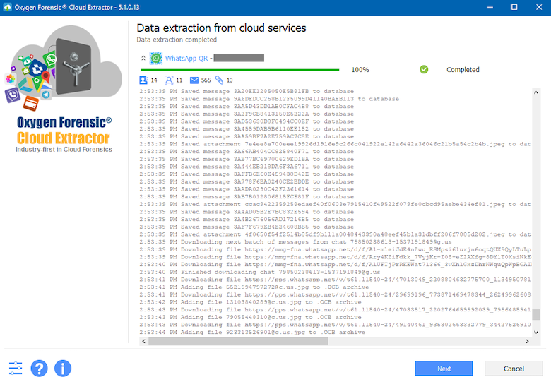Click log line 'Saved attachment 7e4ee8e700eee'
This screenshot has height=377, width=551.
(336, 144)
